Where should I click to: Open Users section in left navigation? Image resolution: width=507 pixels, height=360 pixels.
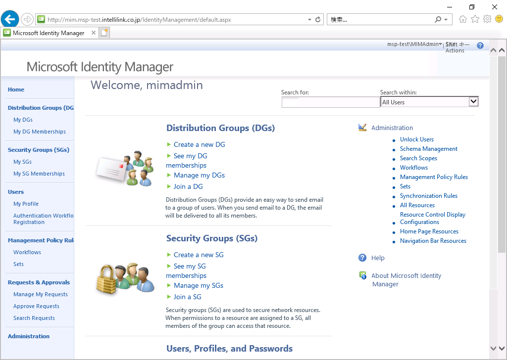click(x=16, y=192)
